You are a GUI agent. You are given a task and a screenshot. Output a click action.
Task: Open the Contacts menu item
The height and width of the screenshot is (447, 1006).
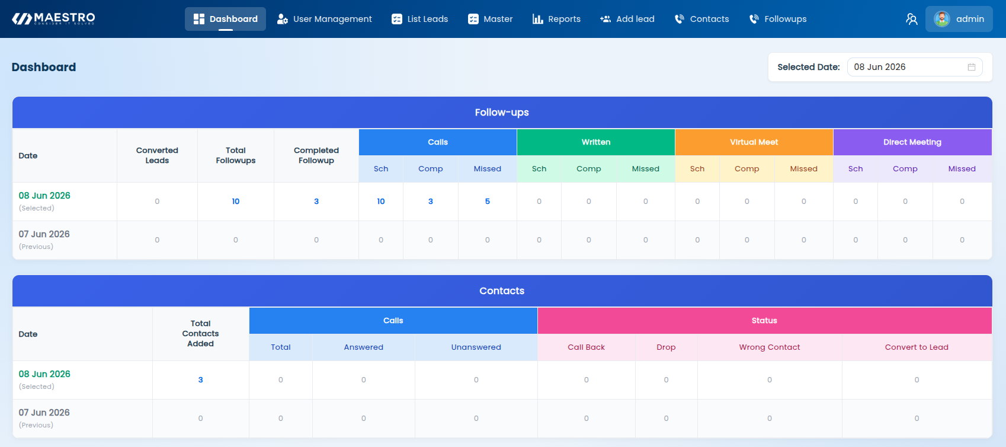coord(702,19)
